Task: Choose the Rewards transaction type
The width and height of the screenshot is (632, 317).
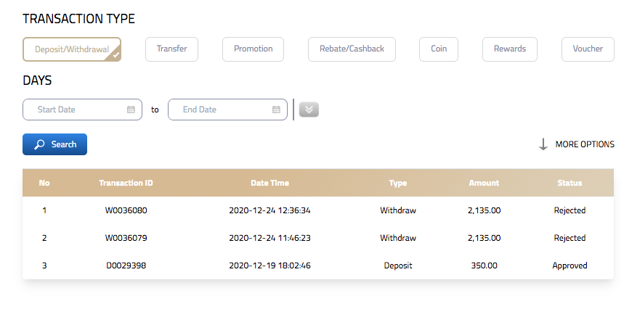Action: point(509,49)
